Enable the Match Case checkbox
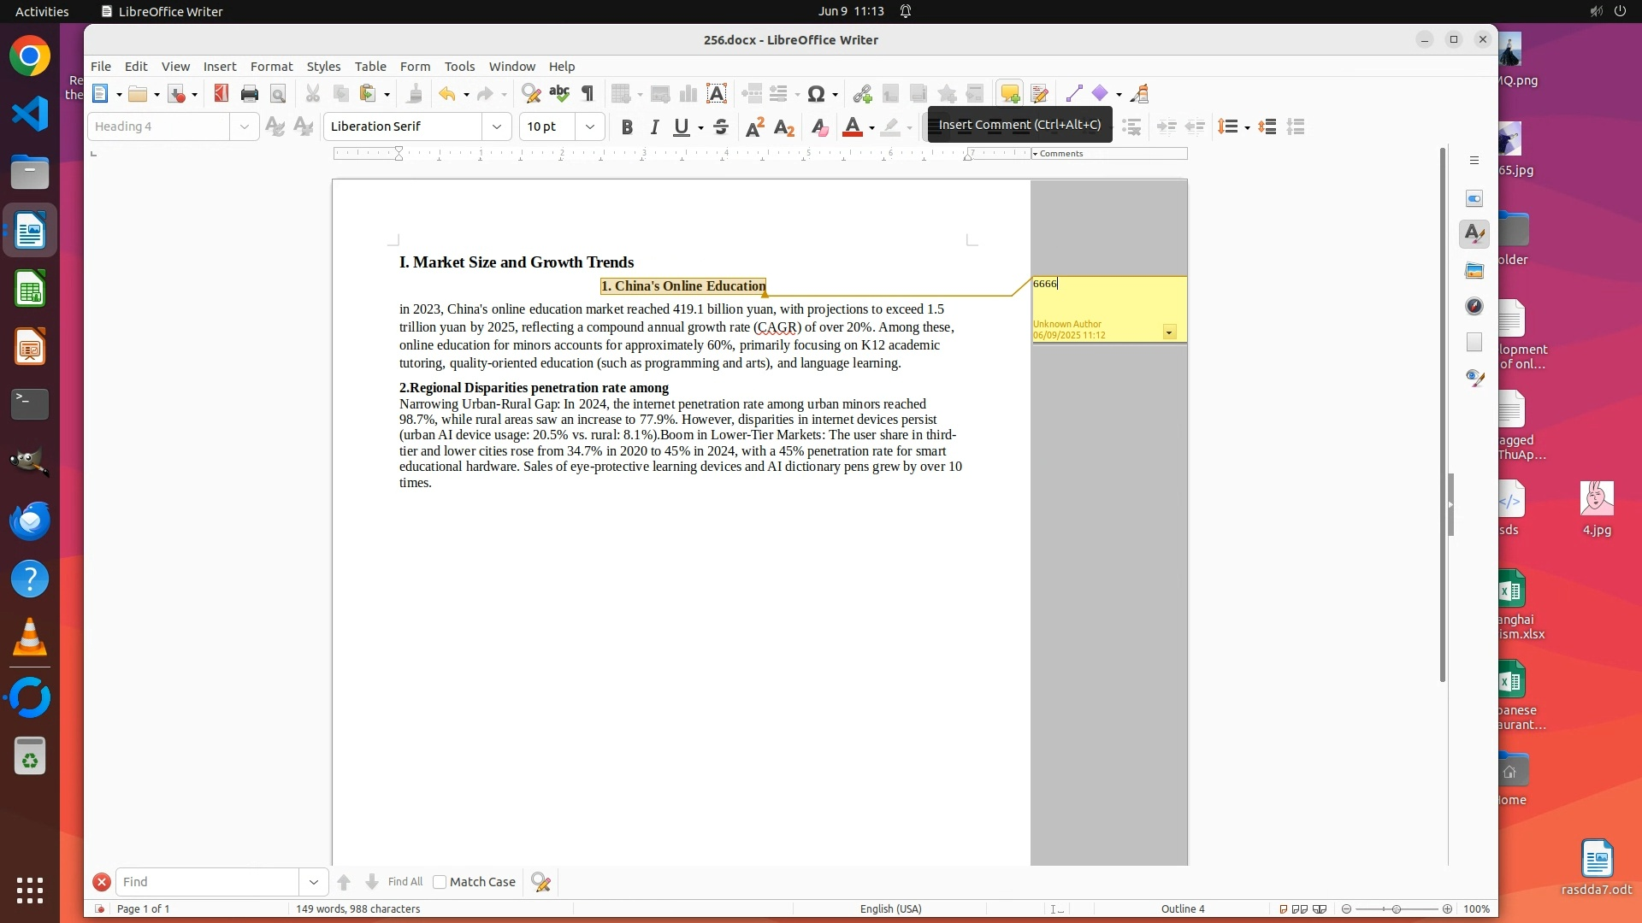 coord(440,882)
